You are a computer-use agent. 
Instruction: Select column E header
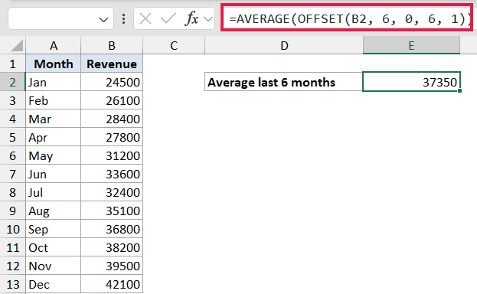411,45
